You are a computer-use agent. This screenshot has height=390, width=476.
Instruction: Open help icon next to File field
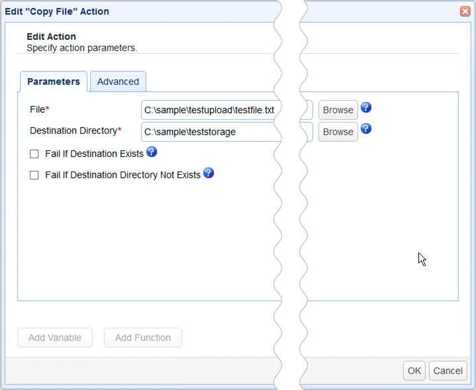(x=366, y=108)
